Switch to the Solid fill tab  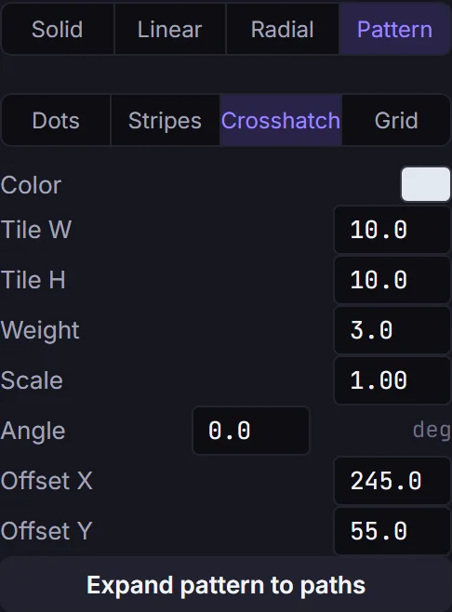pyautogui.click(x=58, y=29)
